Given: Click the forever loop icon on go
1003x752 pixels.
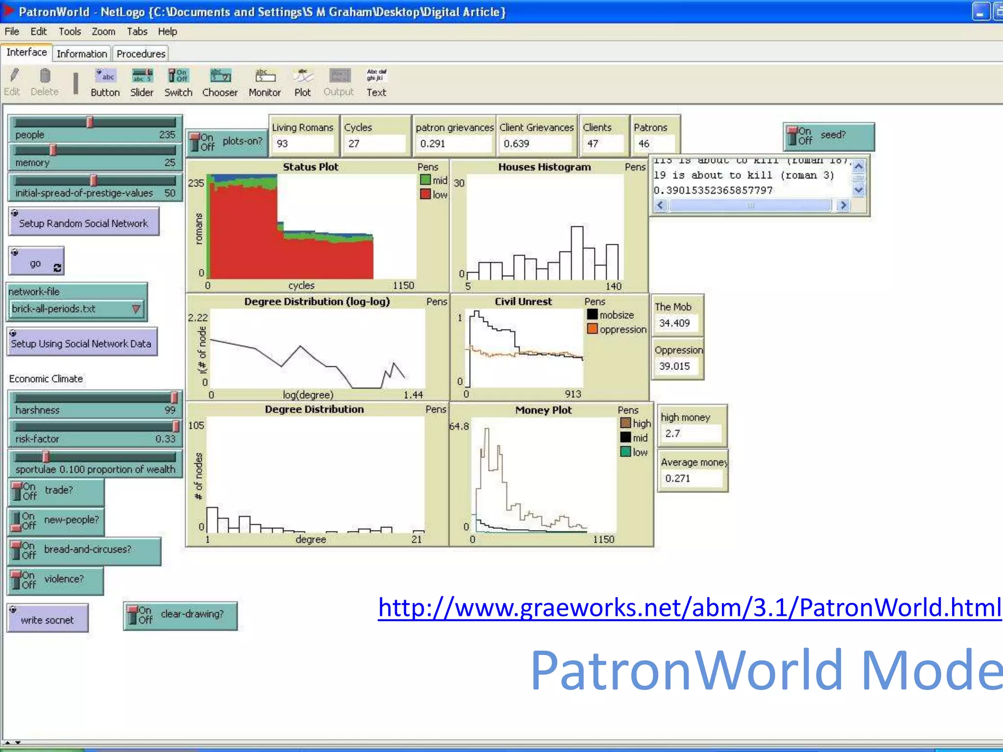Looking at the screenshot, I should coord(57,267).
